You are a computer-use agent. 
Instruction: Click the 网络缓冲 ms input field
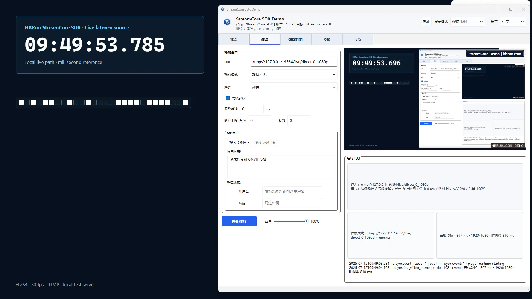(x=252, y=109)
